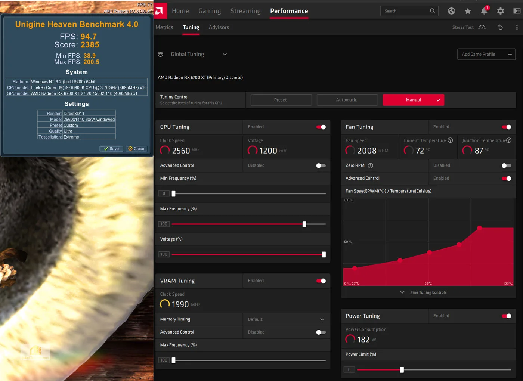Click Add Game Profile button
Screen dimensions: 523x381
point(486,54)
